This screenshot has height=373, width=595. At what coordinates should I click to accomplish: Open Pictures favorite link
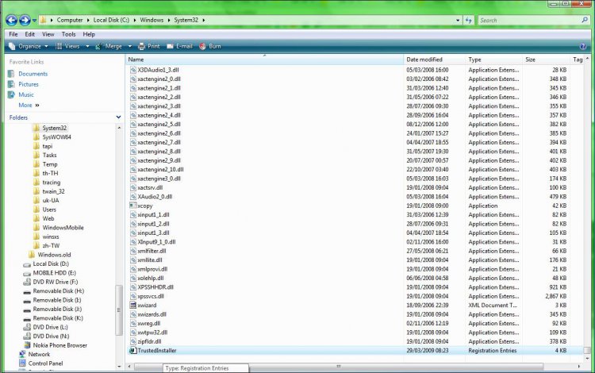point(29,84)
